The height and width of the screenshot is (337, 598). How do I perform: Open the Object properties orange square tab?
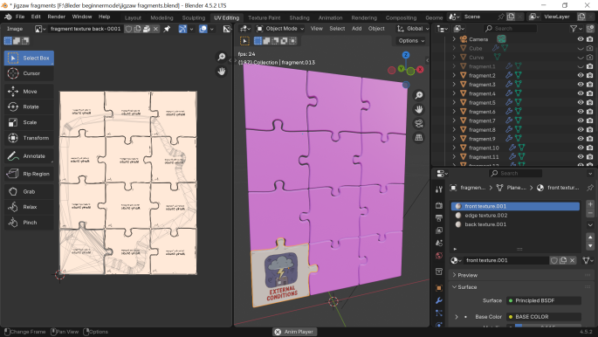(x=439, y=288)
